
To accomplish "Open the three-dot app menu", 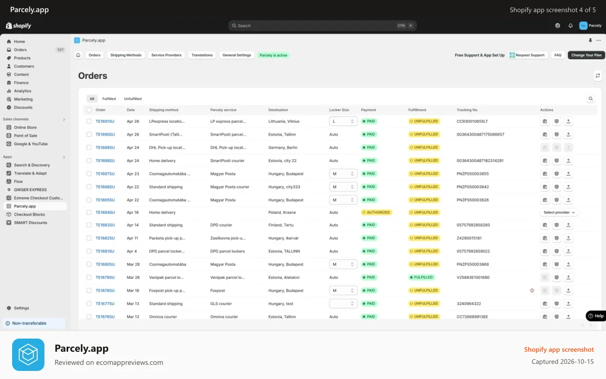I will pyautogui.click(x=600, y=40).
